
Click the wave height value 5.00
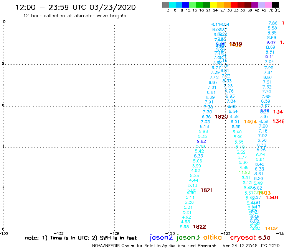point(189,202)
